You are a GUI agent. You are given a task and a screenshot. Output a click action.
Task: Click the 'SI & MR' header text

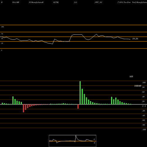click(16, 2)
